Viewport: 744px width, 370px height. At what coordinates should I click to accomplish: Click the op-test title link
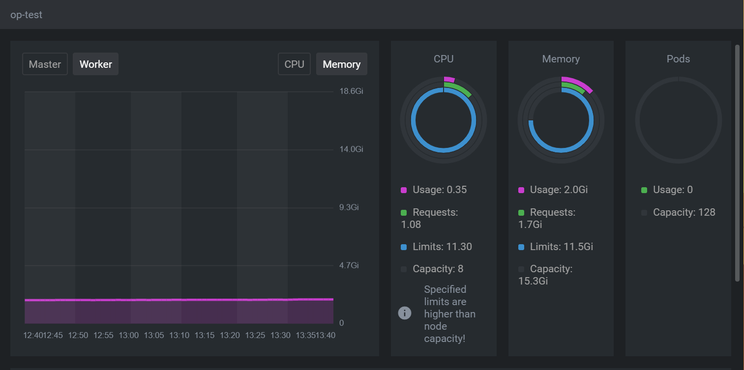click(x=26, y=14)
